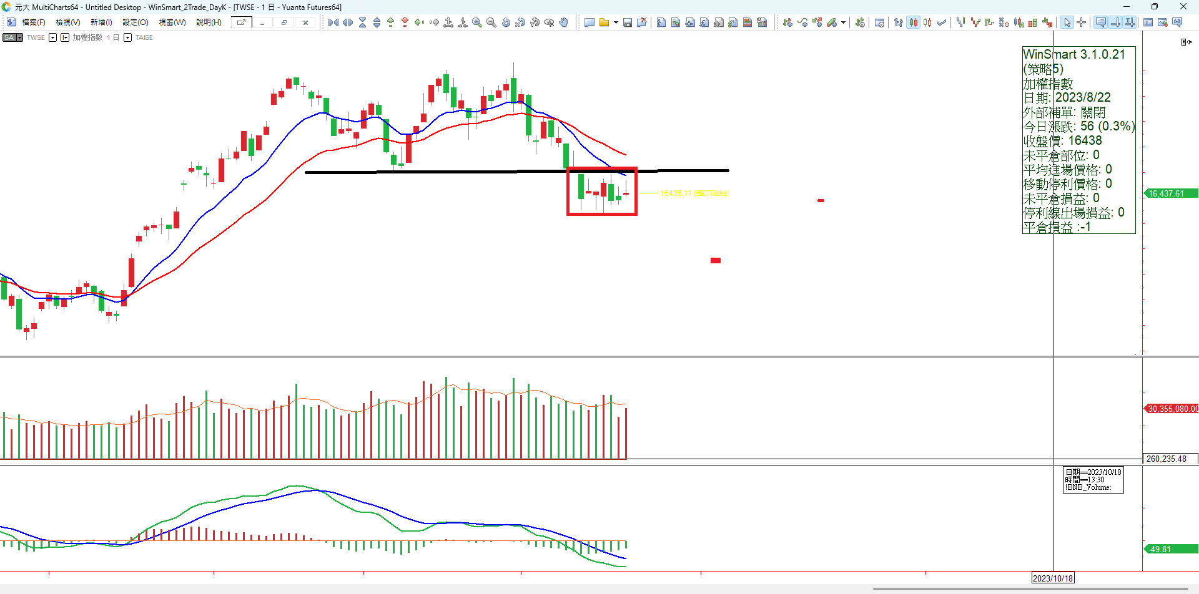Click the decrease bar spacing icon
Image resolution: width=1199 pixels, height=594 pixels.
click(333, 22)
